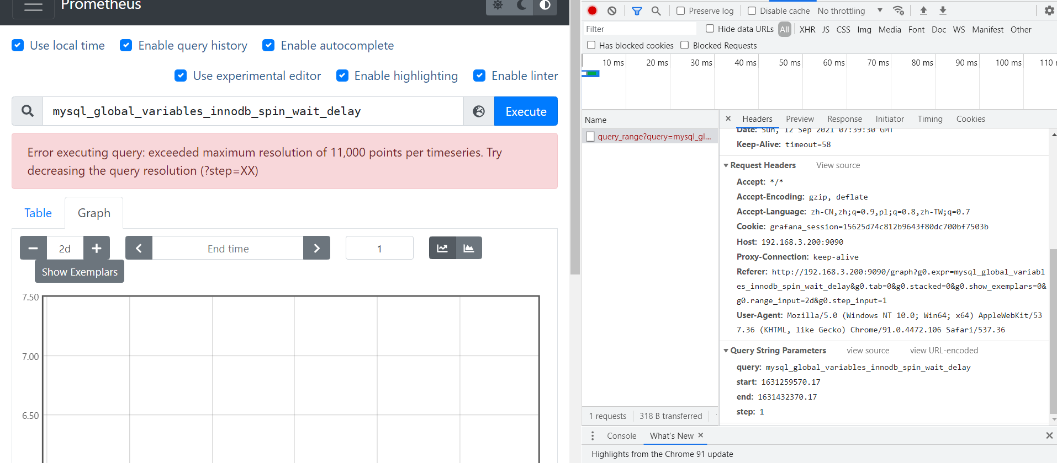Image resolution: width=1057 pixels, height=463 pixels.
Task: Filter network requests by XHR
Action: pos(807,29)
